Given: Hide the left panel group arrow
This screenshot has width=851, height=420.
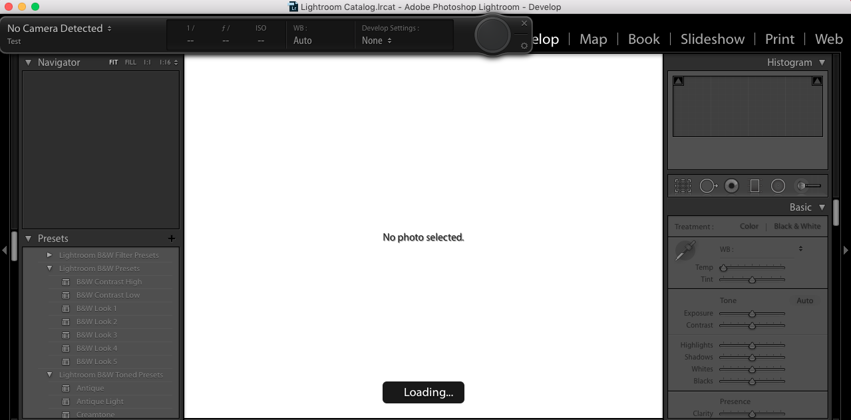Looking at the screenshot, I should (x=5, y=250).
